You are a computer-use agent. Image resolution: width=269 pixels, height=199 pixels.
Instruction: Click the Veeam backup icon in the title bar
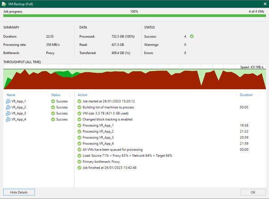[x=4, y=4]
